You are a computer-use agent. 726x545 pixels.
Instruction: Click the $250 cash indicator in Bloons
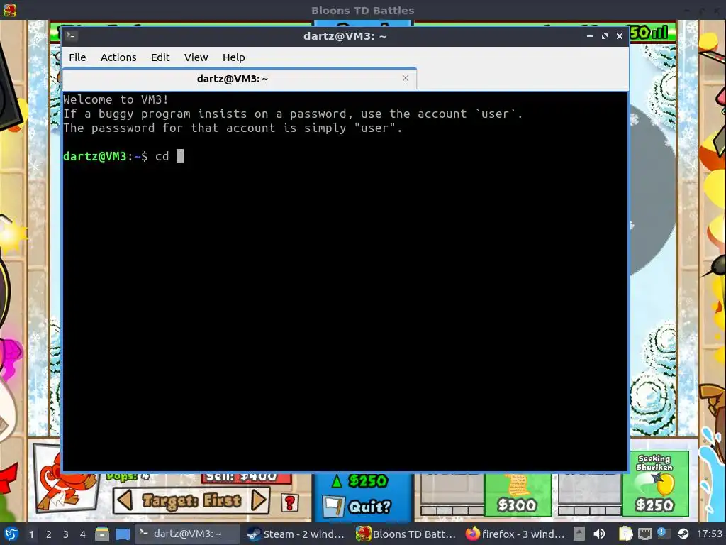click(x=360, y=482)
